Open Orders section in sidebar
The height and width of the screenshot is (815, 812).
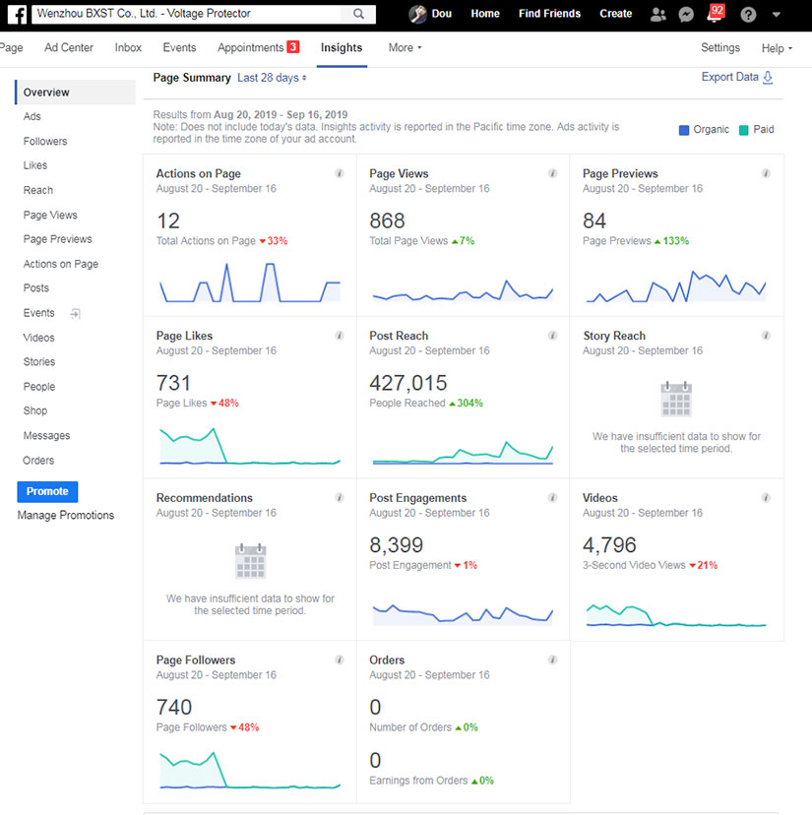coord(38,461)
